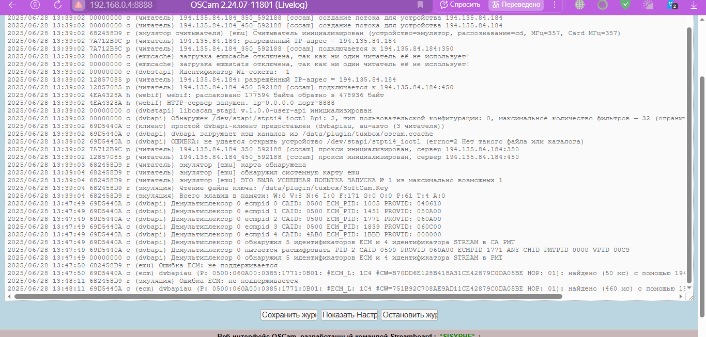The width and height of the screenshot is (706, 337).
Task: Click the line 'пытается расшифровать PID 2'
Action: pyautogui.click(x=319, y=250)
